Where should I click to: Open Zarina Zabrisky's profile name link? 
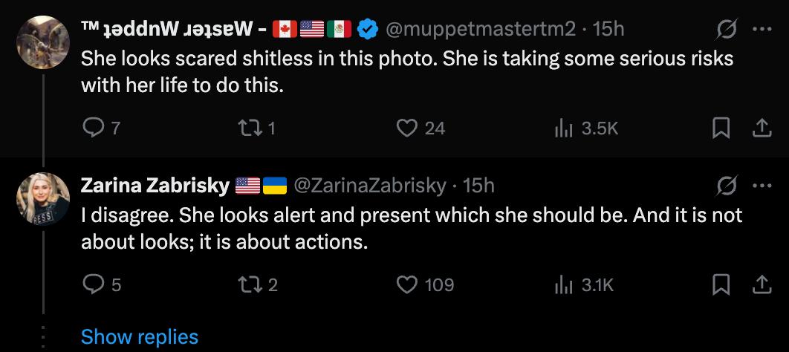point(154,186)
